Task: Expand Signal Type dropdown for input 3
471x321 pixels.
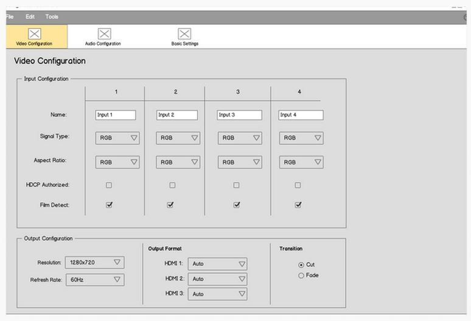Action: tap(240, 138)
